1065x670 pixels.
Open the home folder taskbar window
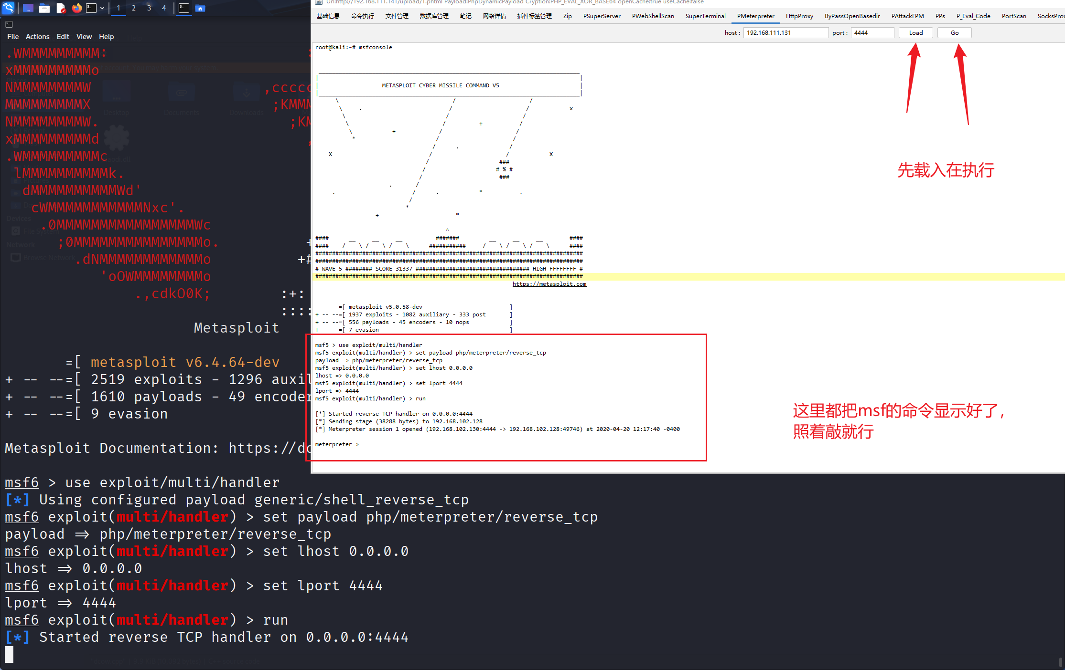(200, 8)
